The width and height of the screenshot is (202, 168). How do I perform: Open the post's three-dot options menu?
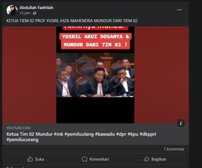point(179,10)
